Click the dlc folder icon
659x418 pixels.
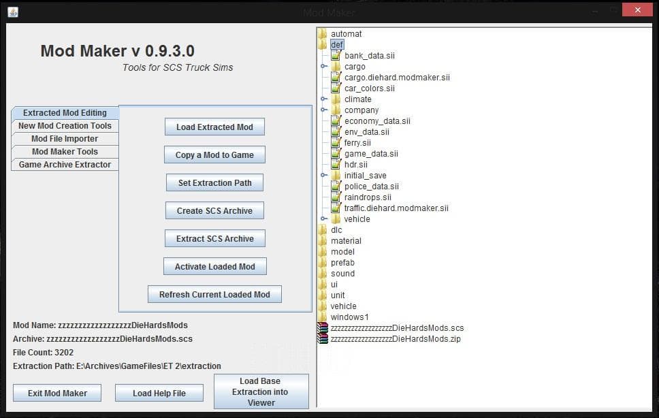(x=323, y=230)
